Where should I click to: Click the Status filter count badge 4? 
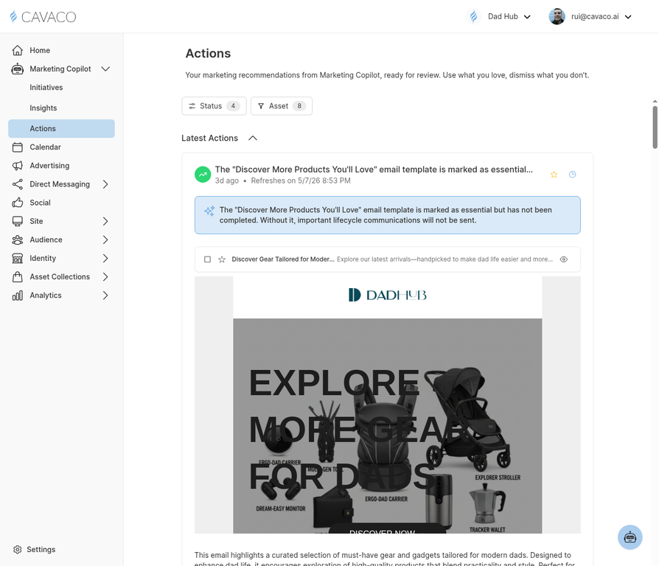pyautogui.click(x=233, y=106)
